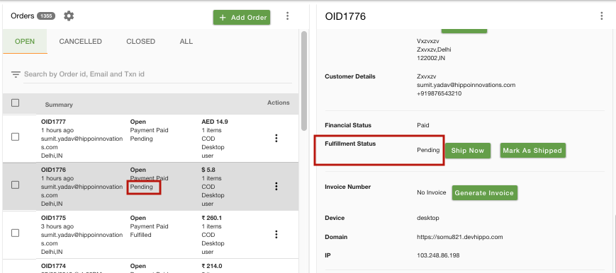The width and height of the screenshot is (616, 273).
Task: Click the Ship Now button
Action: [468, 151]
